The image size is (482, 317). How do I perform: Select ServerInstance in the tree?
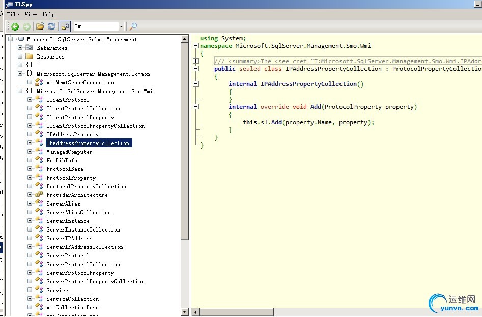click(x=68, y=221)
